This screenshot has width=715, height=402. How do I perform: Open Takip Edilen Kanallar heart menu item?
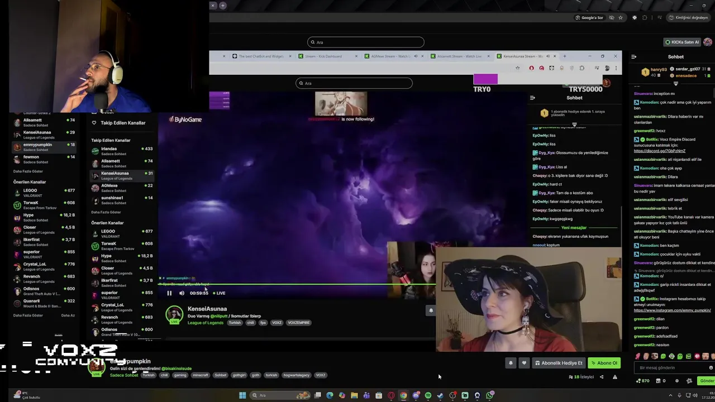point(118,123)
